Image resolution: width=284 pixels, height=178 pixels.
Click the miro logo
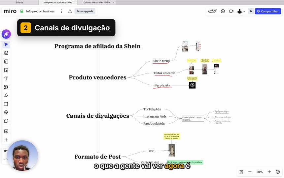tap(10, 11)
